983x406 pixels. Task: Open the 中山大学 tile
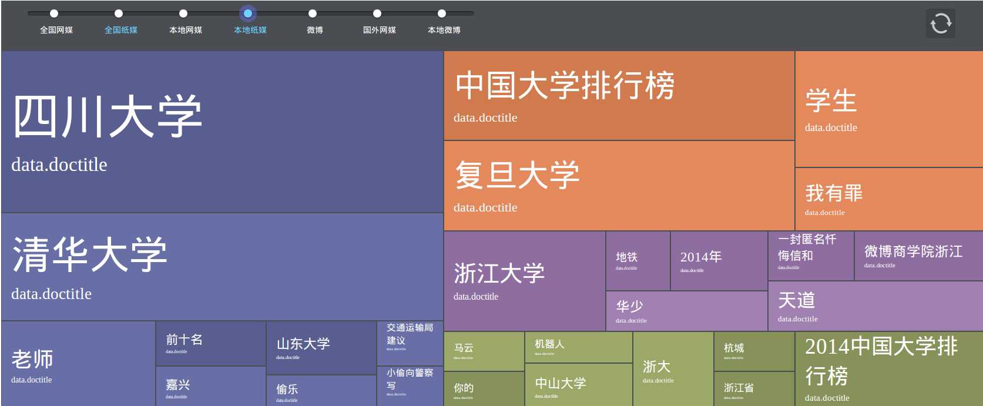579,385
